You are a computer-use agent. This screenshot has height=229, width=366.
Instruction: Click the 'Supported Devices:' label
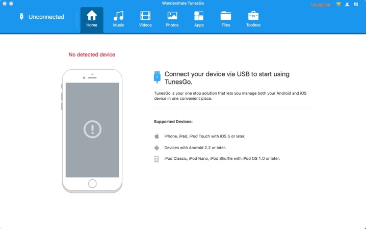coord(173,122)
